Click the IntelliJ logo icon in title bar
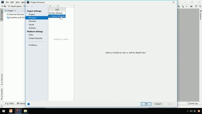This screenshot has width=202, height=114. click(x=3, y=2)
